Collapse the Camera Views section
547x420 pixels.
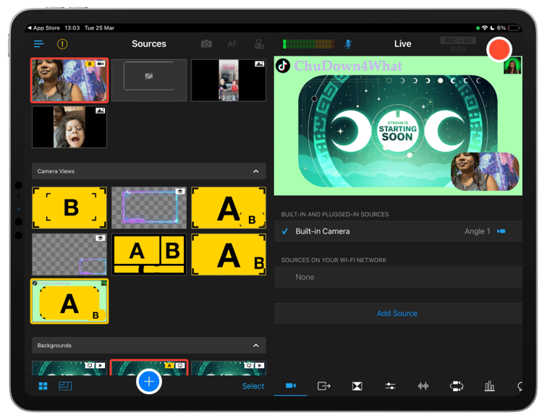[256, 171]
